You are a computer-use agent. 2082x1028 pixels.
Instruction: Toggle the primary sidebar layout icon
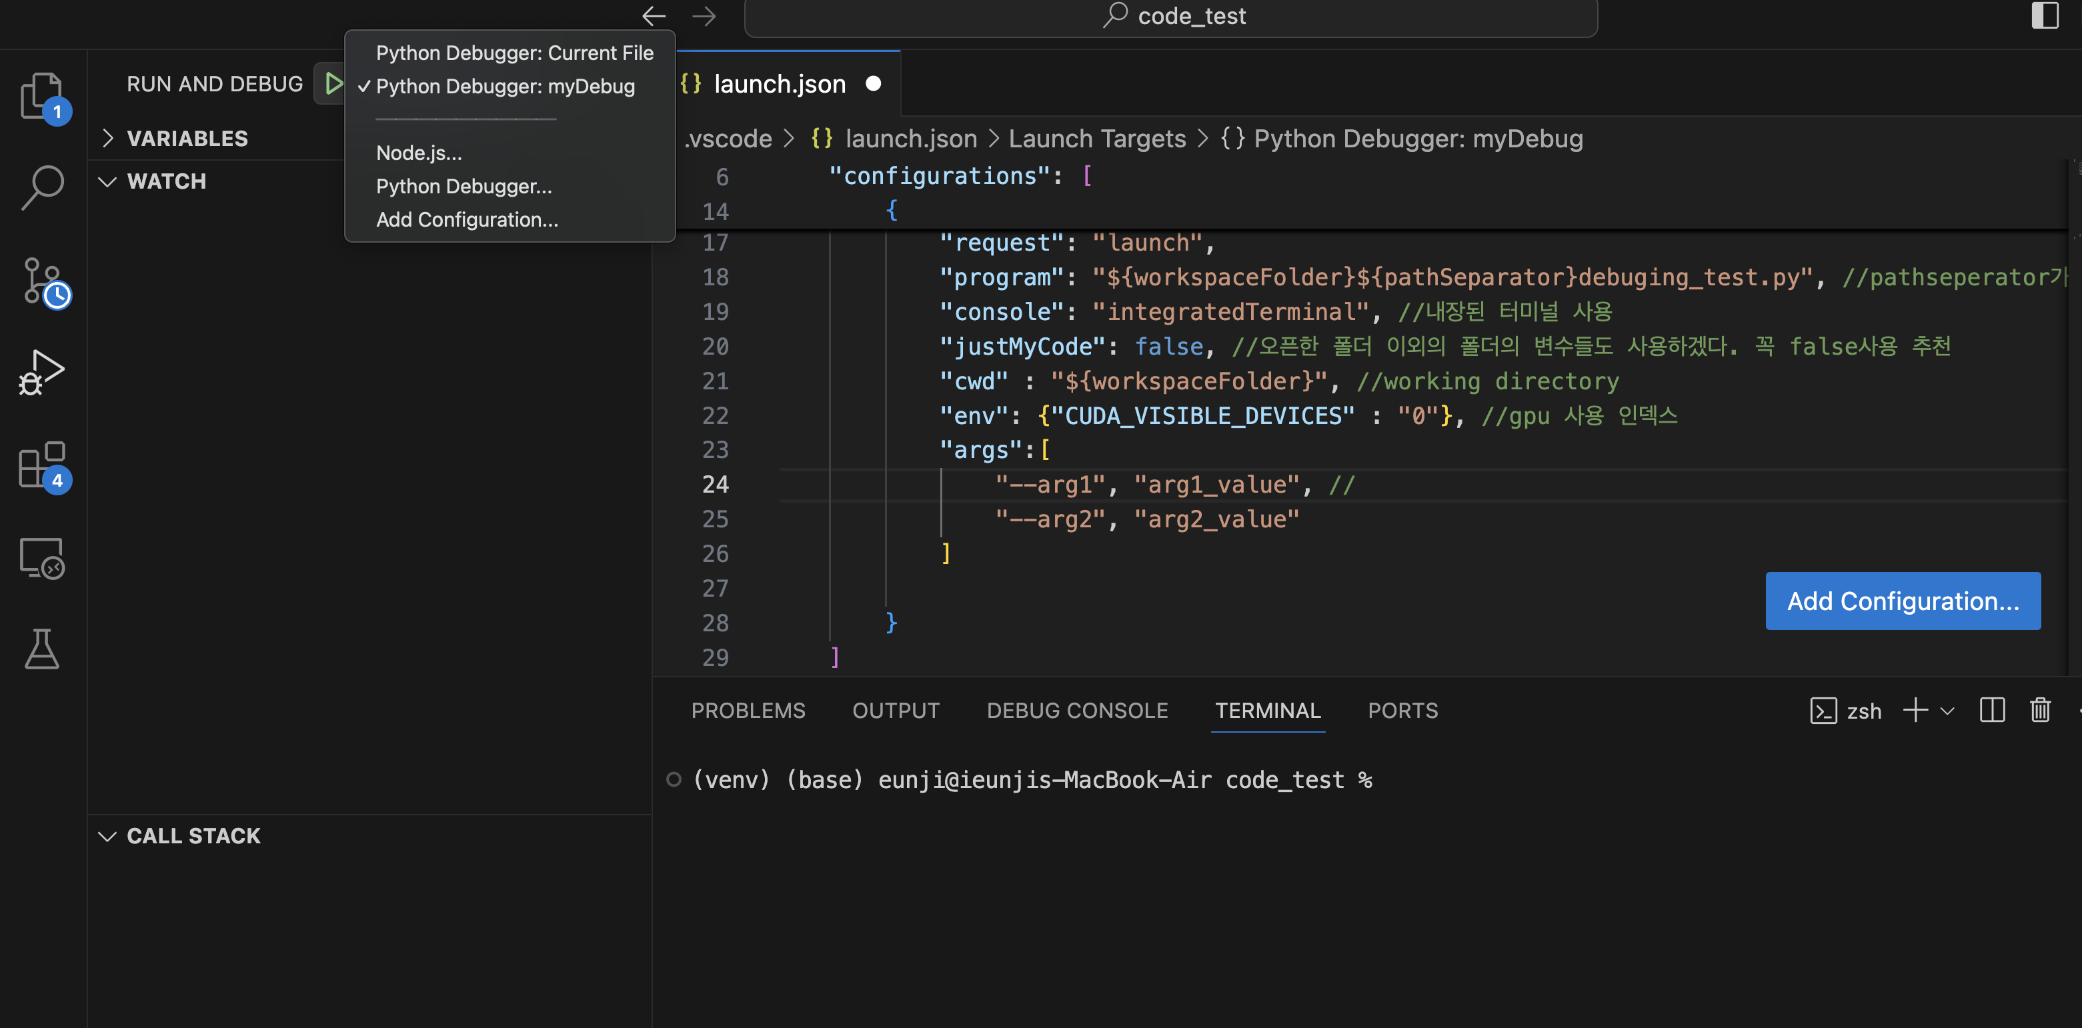click(2045, 15)
